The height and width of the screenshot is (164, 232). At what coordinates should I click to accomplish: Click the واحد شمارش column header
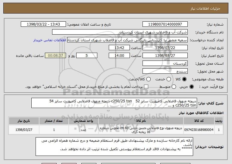(x=83, y=121)
